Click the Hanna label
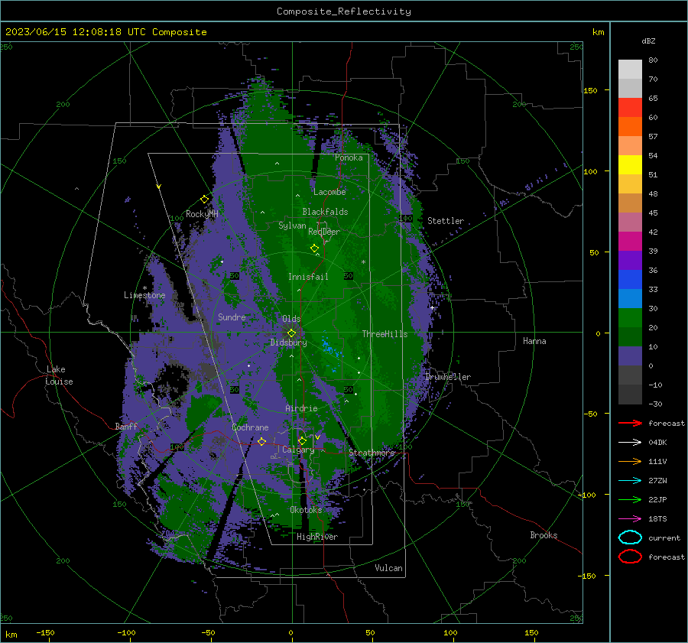The width and height of the screenshot is (688, 643). tap(534, 341)
